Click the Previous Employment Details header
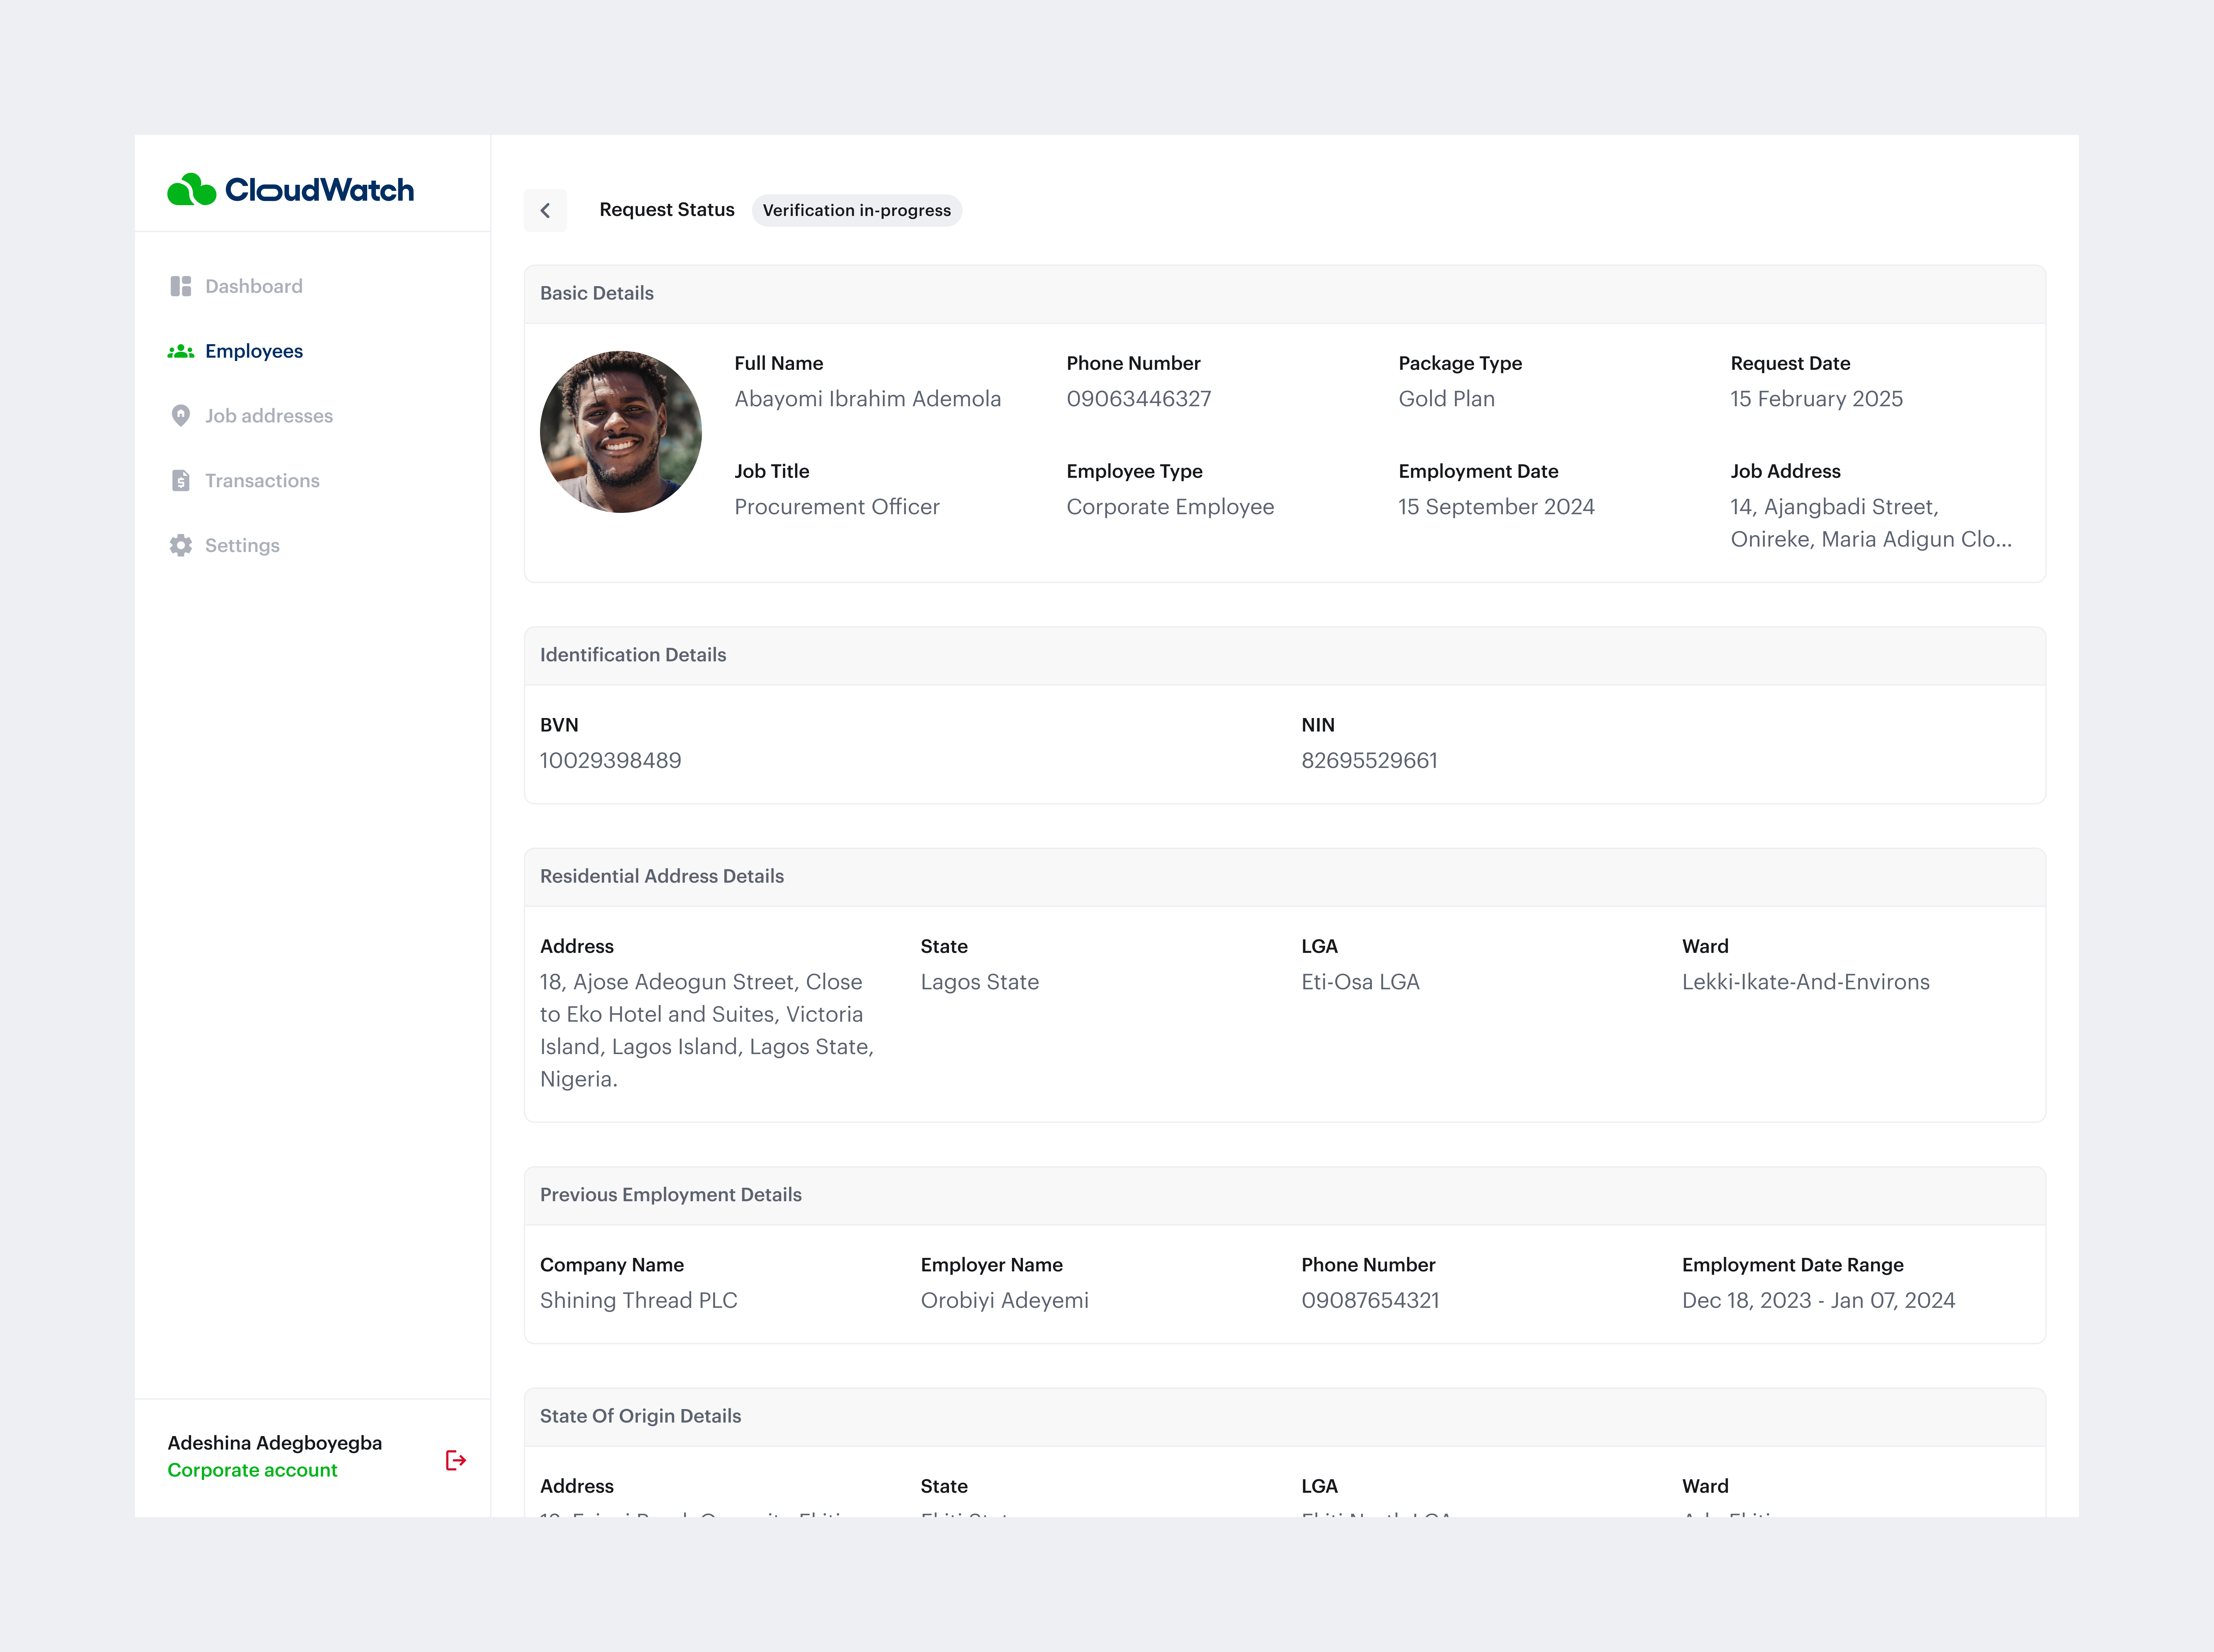 pos(671,1195)
